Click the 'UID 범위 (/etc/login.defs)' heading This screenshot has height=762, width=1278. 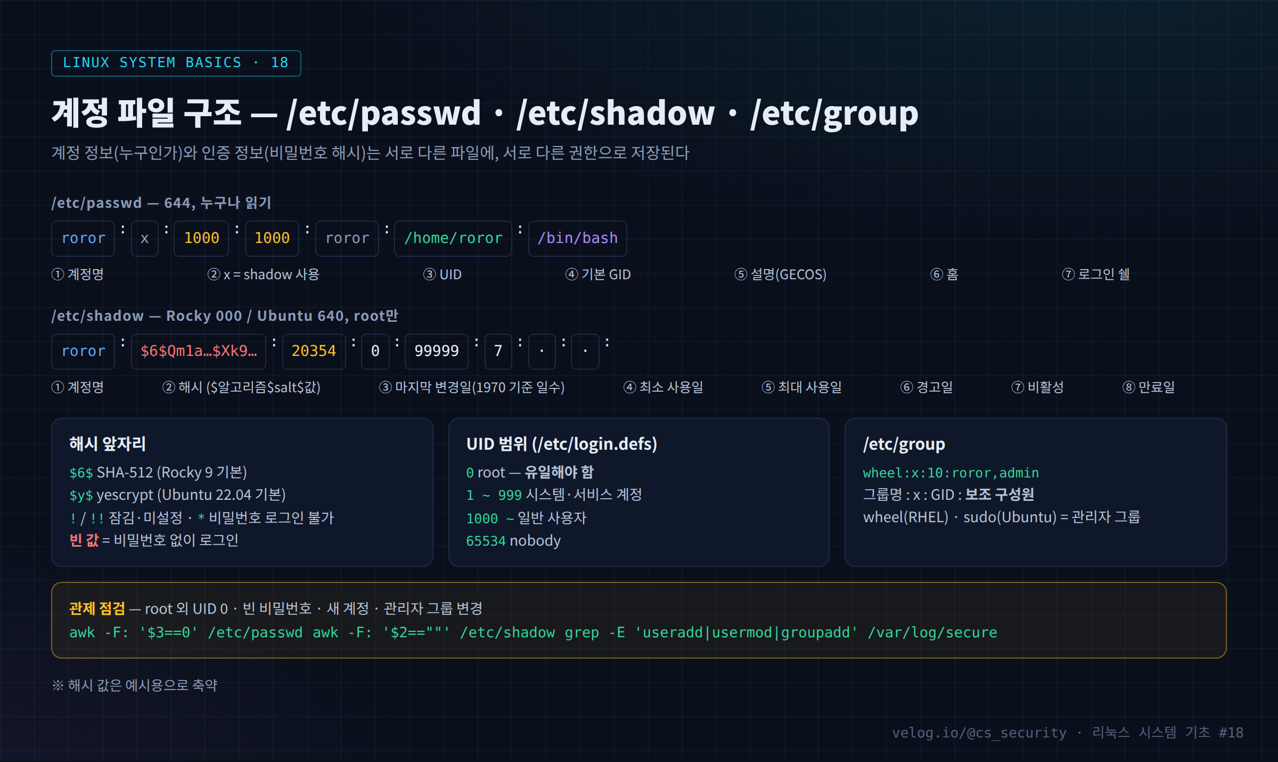point(562,444)
